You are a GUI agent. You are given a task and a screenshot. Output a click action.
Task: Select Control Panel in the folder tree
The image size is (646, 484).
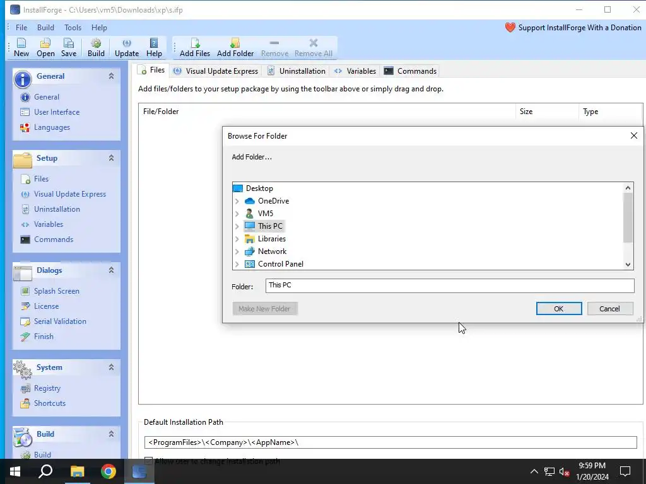(x=281, y=264)
